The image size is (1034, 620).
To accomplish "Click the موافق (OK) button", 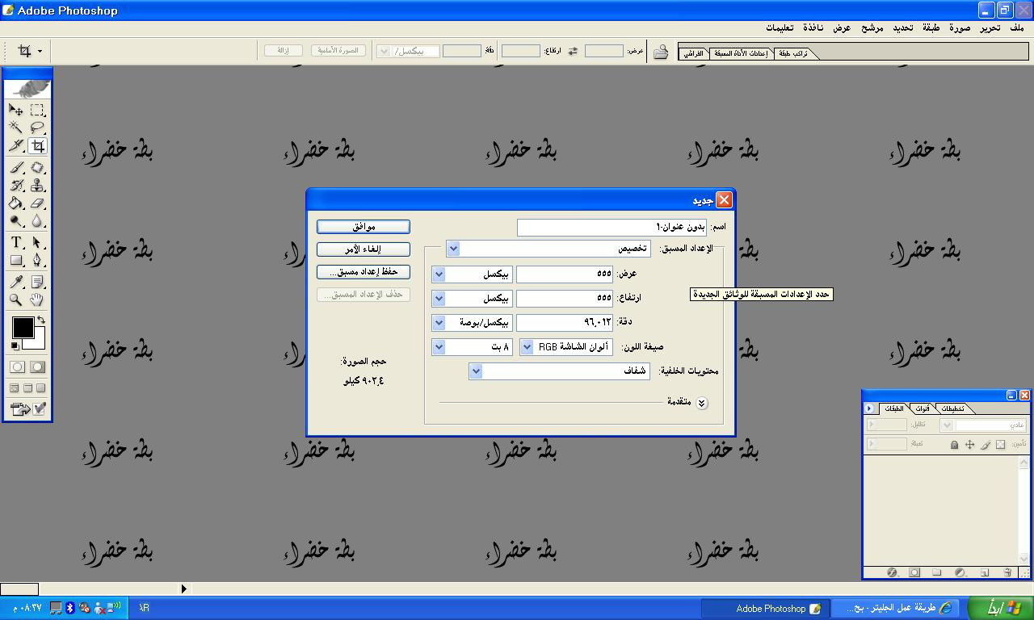I will coord(363,227).
